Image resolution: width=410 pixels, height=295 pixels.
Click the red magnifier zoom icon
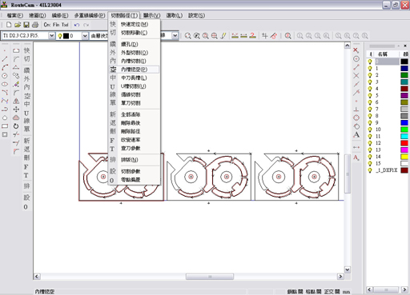pos(287,36)
